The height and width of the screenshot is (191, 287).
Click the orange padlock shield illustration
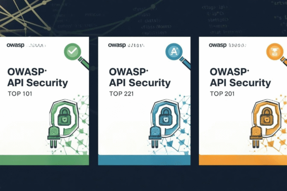coord(266,118)
